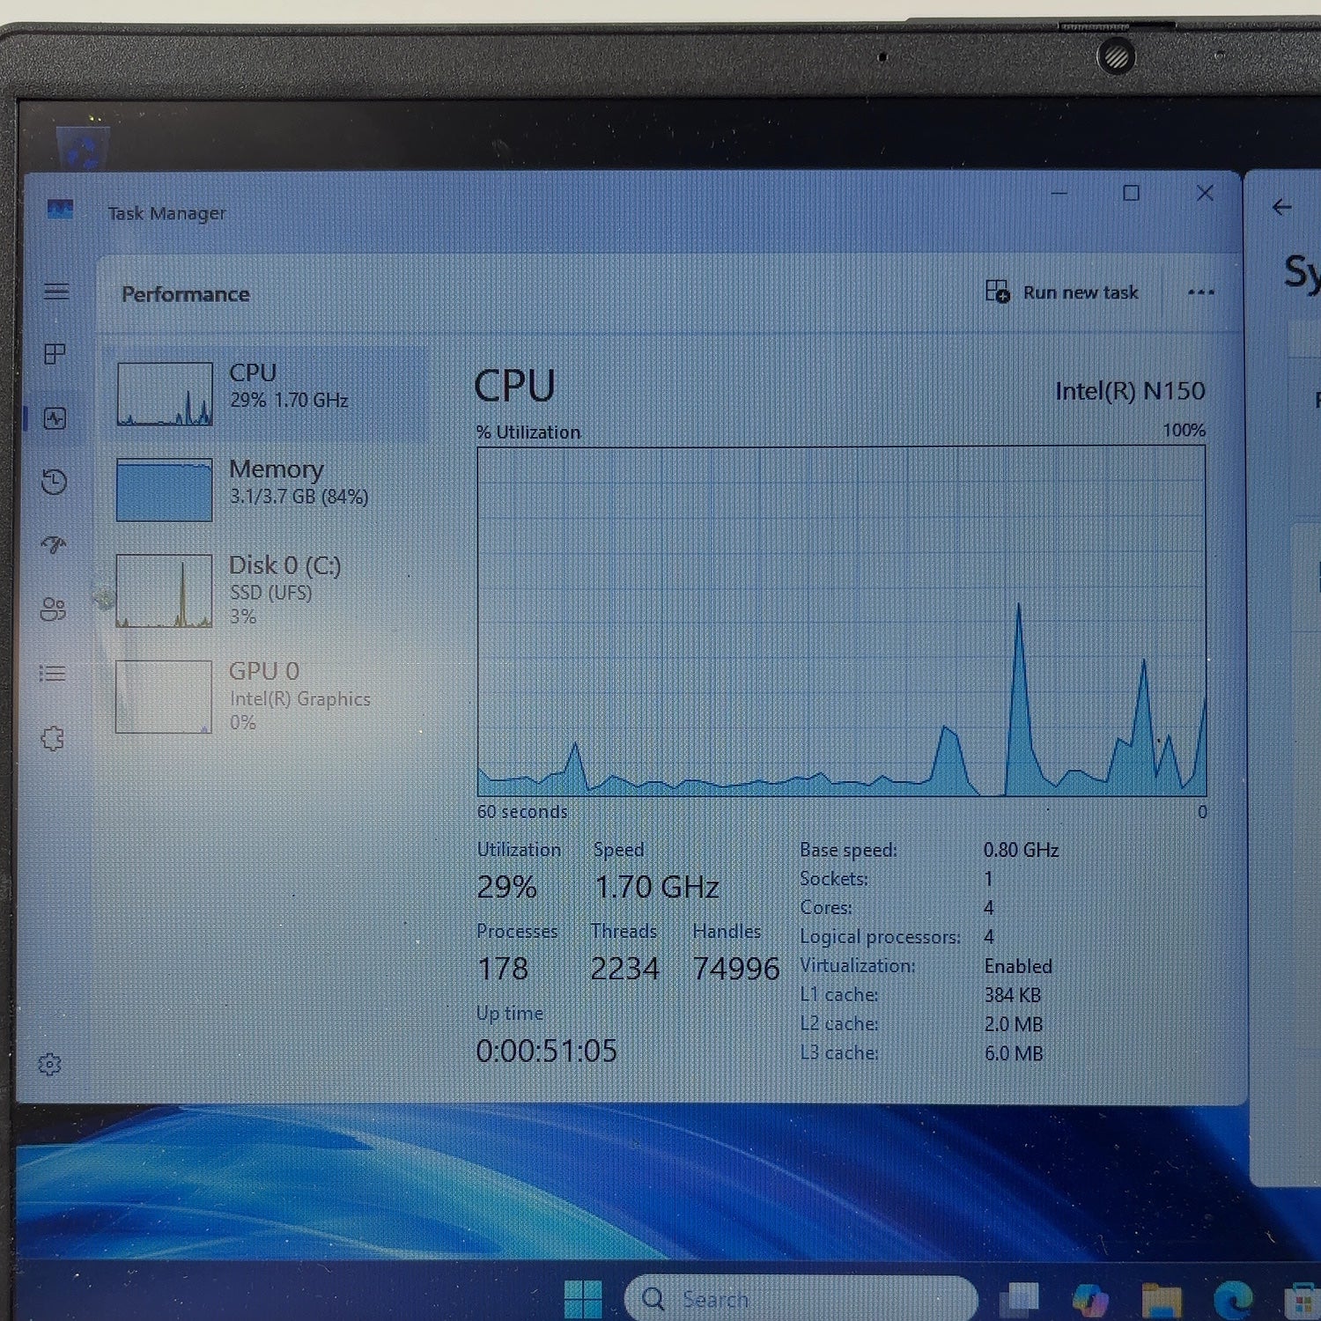1321x1321 pixels.
Task: Click the Logical processors value 4
Action: (x=989, y=937)
